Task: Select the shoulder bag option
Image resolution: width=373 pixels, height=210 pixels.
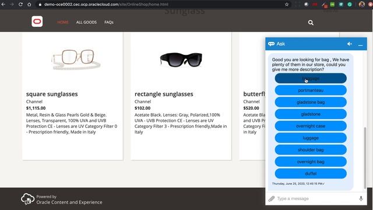Action: (x=311, y=150)
